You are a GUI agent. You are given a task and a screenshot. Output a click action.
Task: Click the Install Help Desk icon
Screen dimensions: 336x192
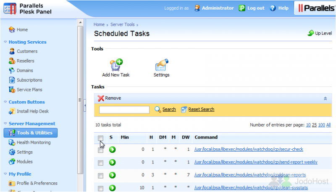pos(12,111)
